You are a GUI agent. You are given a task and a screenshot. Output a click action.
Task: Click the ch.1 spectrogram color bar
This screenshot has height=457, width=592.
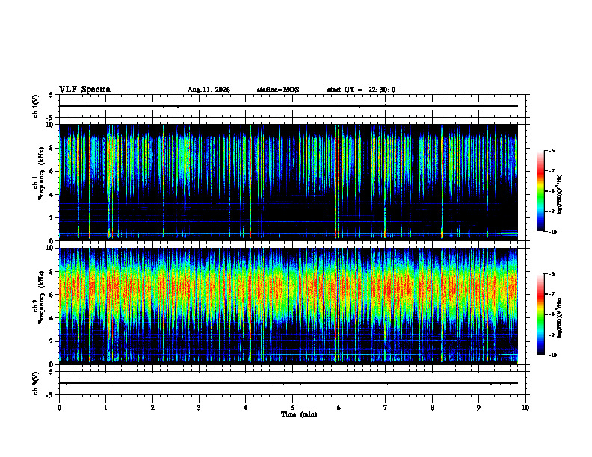point(541,191)
